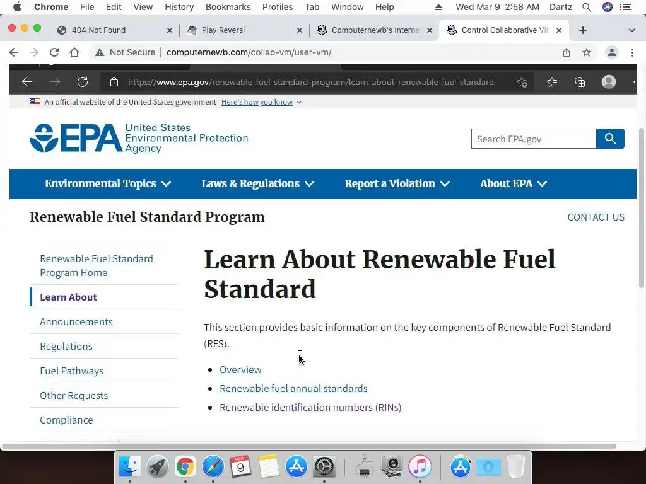
Task: Click the horizontal scrollbar at page bottom
Action: (309, 446)
